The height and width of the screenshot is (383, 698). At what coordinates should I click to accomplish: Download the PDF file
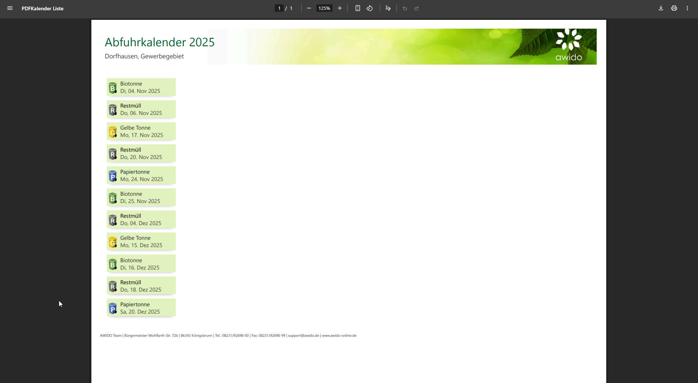661,8
